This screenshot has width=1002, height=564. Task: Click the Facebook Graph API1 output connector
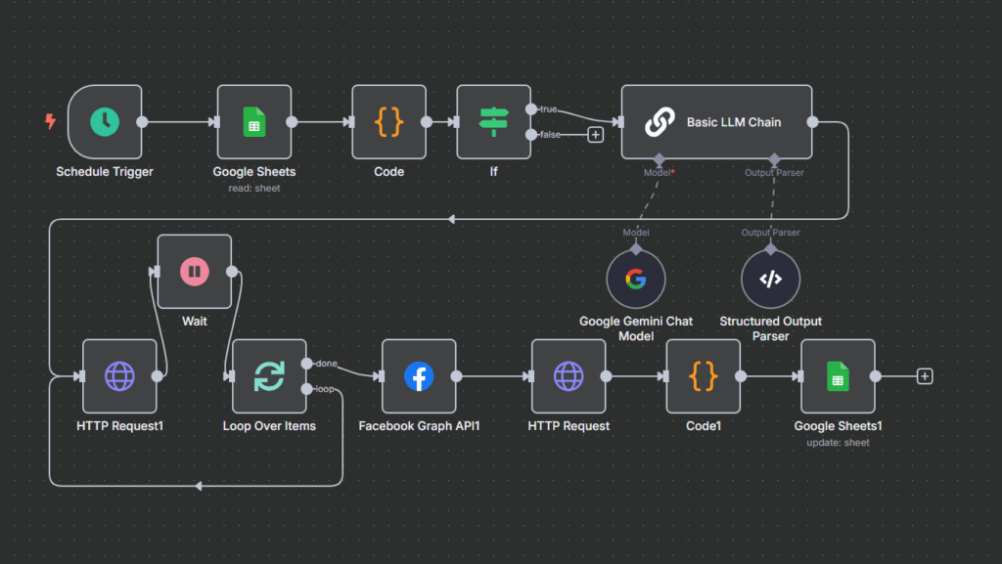point(456,376)
